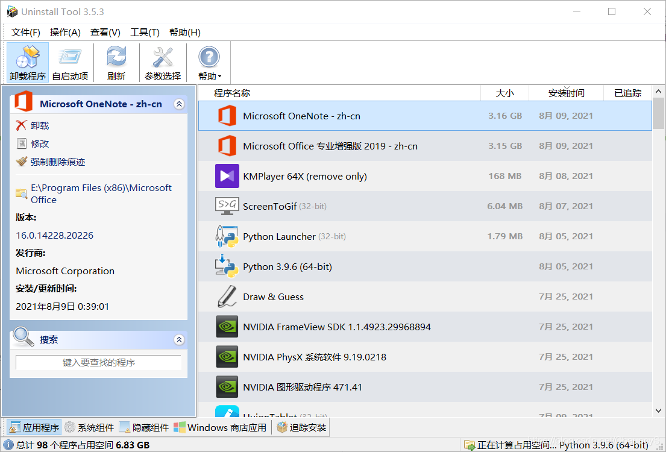Click the 修改 action in side panel

pyautogui.click(x=33, y=143)
